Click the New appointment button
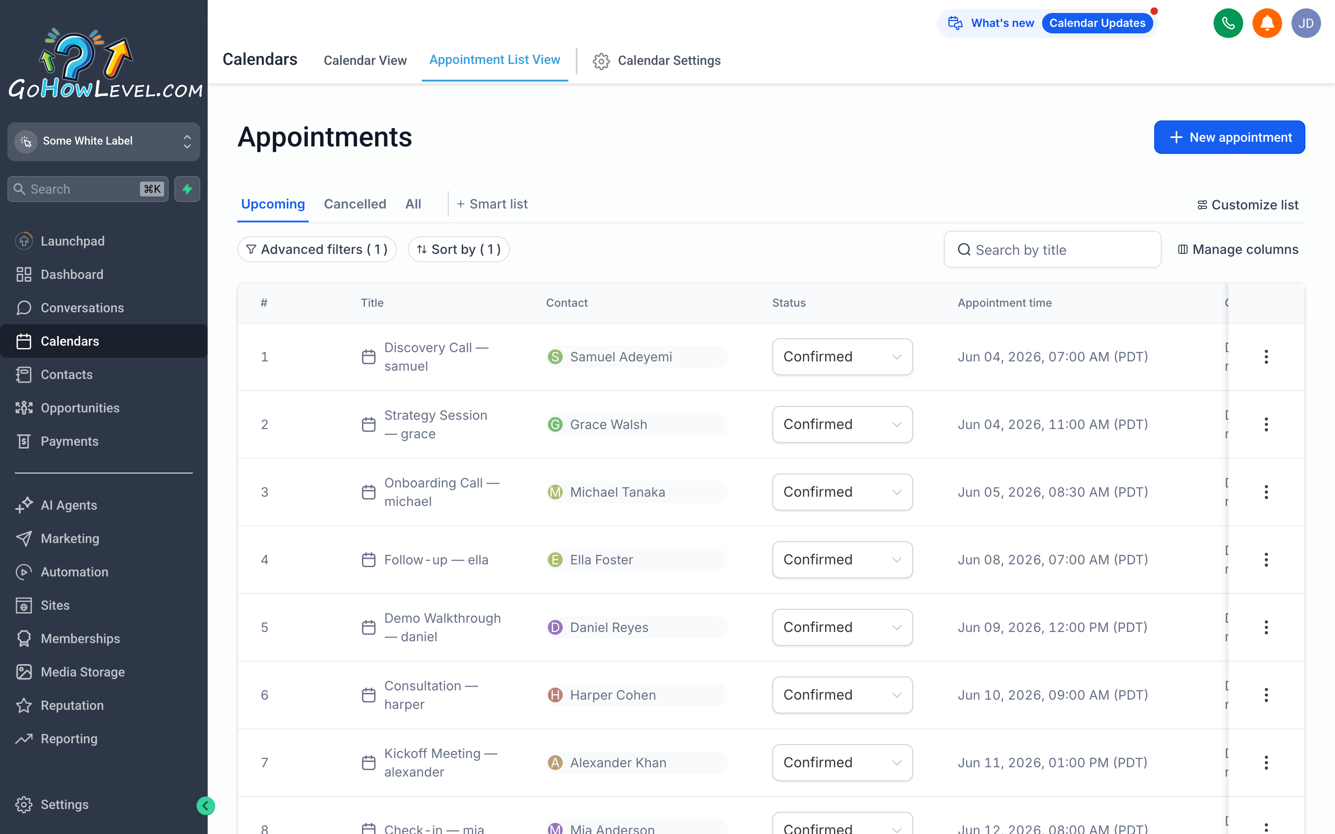 (1229, 137)
